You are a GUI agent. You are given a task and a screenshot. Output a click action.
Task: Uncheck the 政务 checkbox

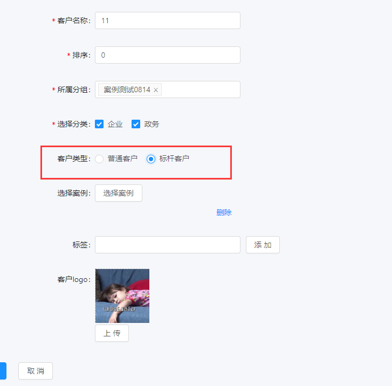(x=136, y=124)
